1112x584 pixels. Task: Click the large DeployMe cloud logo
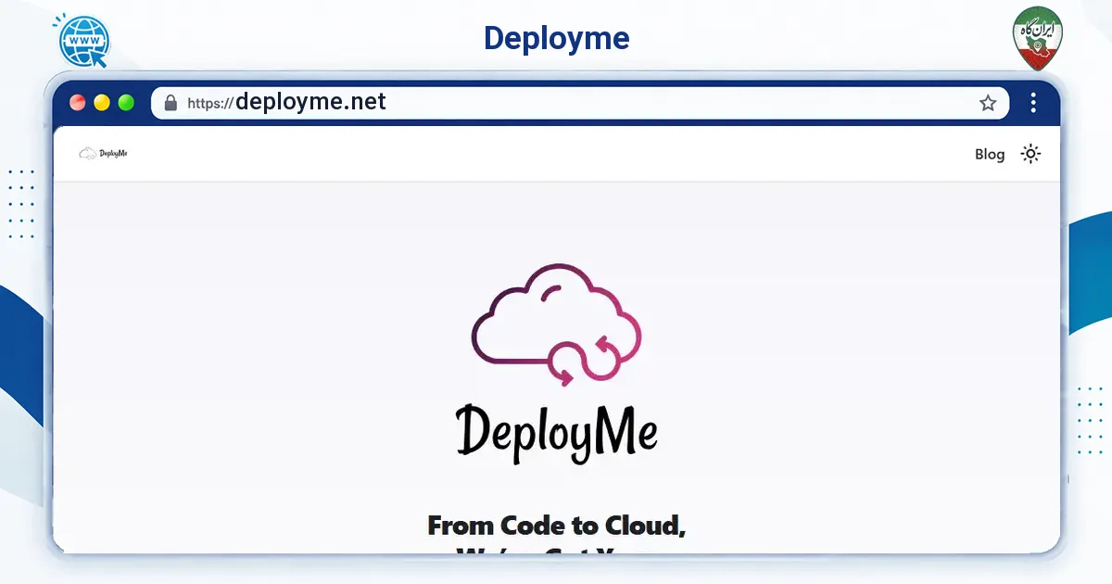[x=556, y=324]
